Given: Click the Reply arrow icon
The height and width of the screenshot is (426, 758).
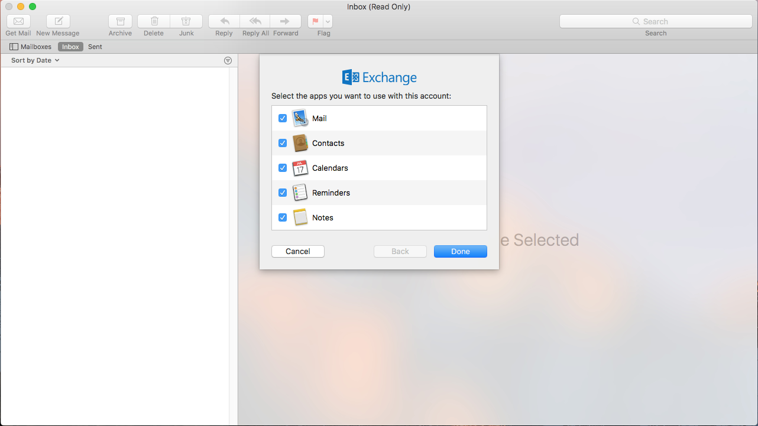Looking at the screenshot, I should point(224,21).
